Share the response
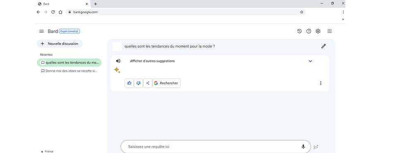393x153 pixels. [148, 83]
